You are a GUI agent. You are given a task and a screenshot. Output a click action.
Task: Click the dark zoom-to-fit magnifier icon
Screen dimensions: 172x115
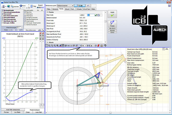[57, 46]
